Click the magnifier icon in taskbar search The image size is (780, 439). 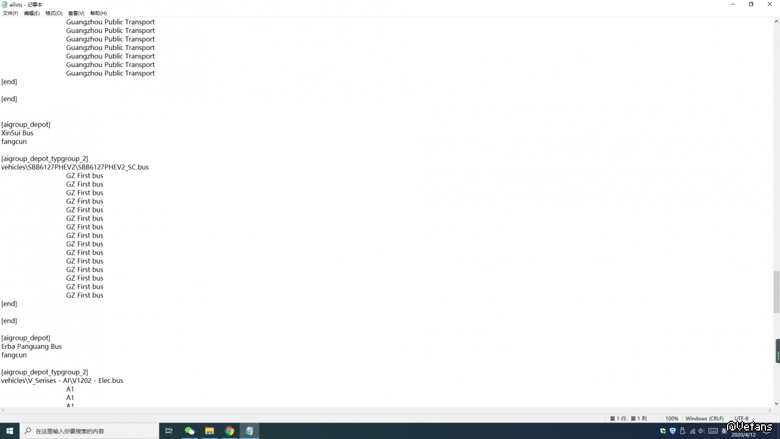[x=28, y=431]
